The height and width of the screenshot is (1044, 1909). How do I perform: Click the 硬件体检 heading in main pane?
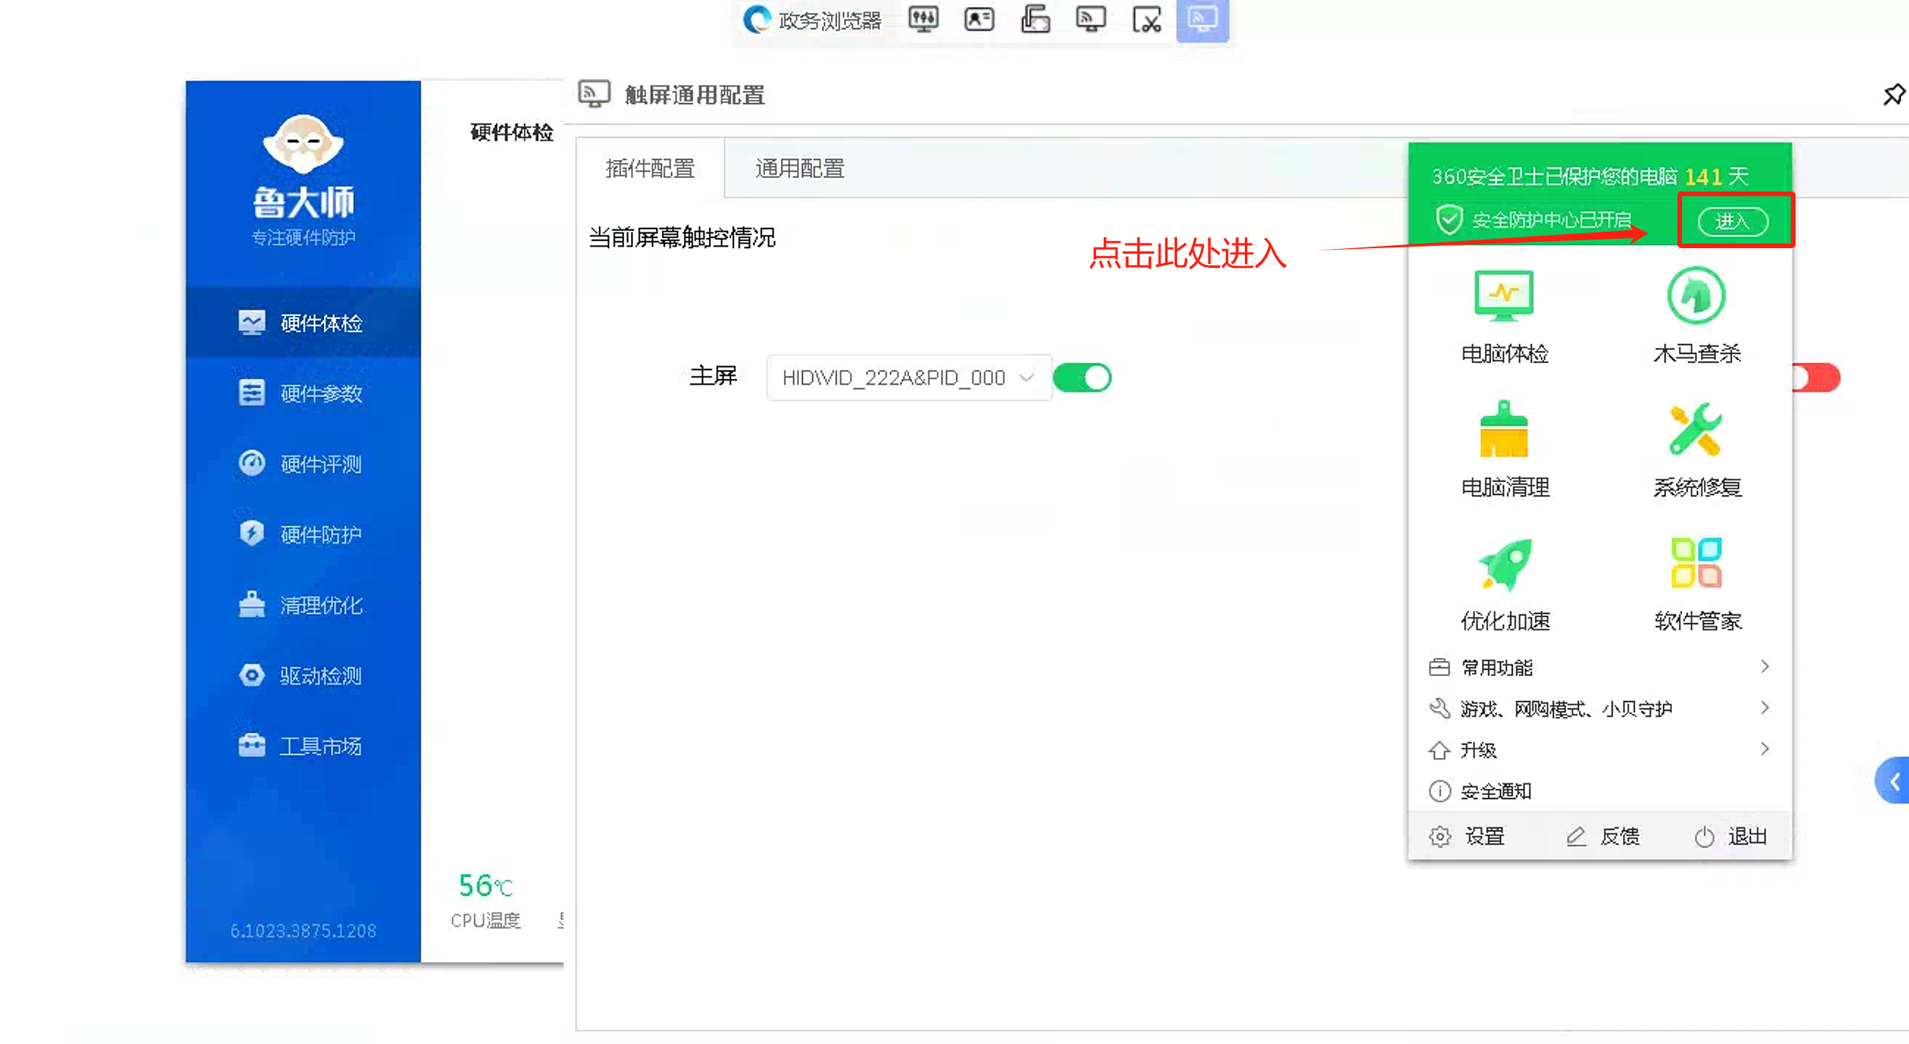511,132
